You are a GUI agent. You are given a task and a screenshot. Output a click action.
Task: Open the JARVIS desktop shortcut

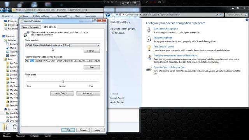point(48,136)
